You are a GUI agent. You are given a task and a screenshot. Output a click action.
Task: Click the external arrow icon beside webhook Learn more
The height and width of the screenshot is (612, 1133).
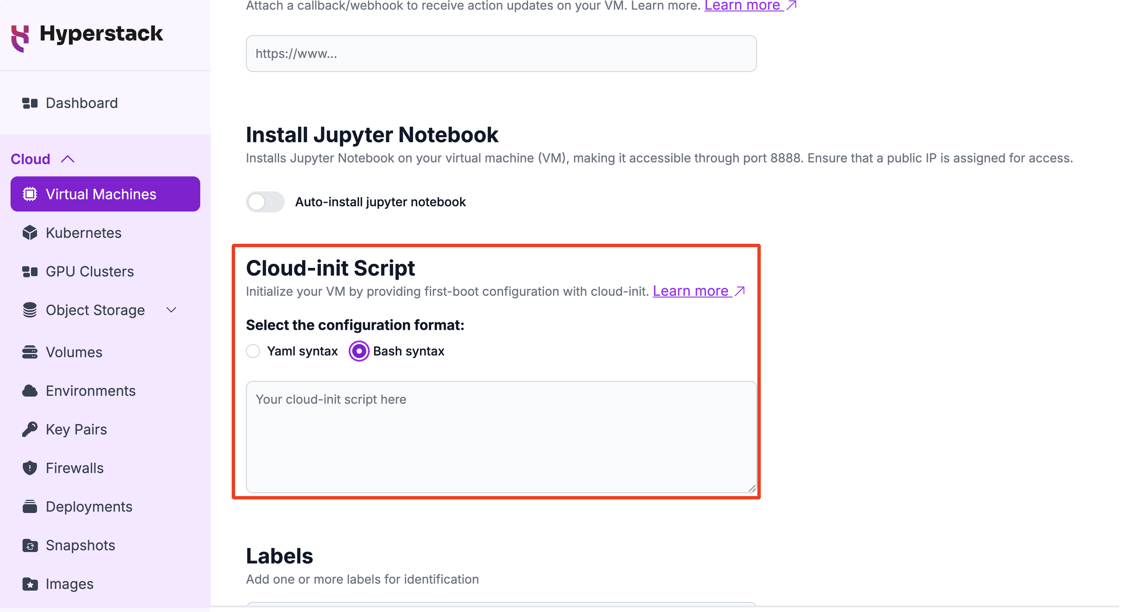791,5
